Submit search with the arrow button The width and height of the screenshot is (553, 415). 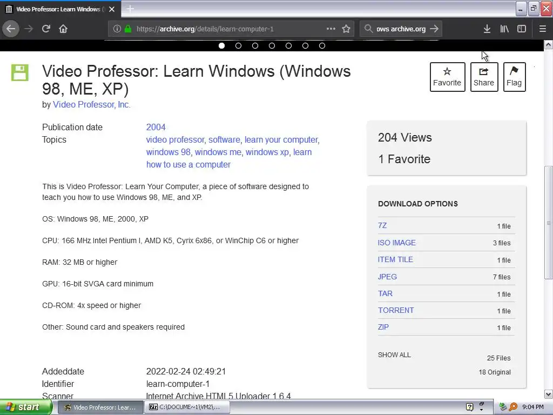pyautogui.click(x=435, y=29)
